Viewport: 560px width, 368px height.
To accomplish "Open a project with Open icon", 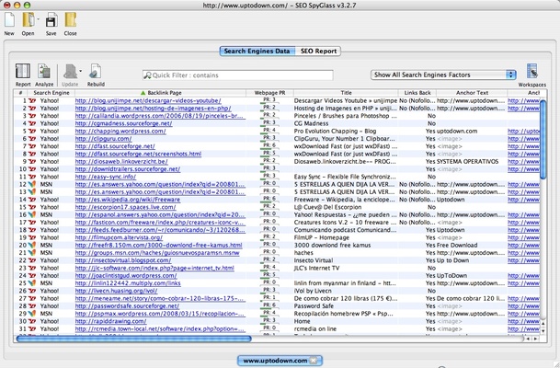I will [x=28, y=20].
